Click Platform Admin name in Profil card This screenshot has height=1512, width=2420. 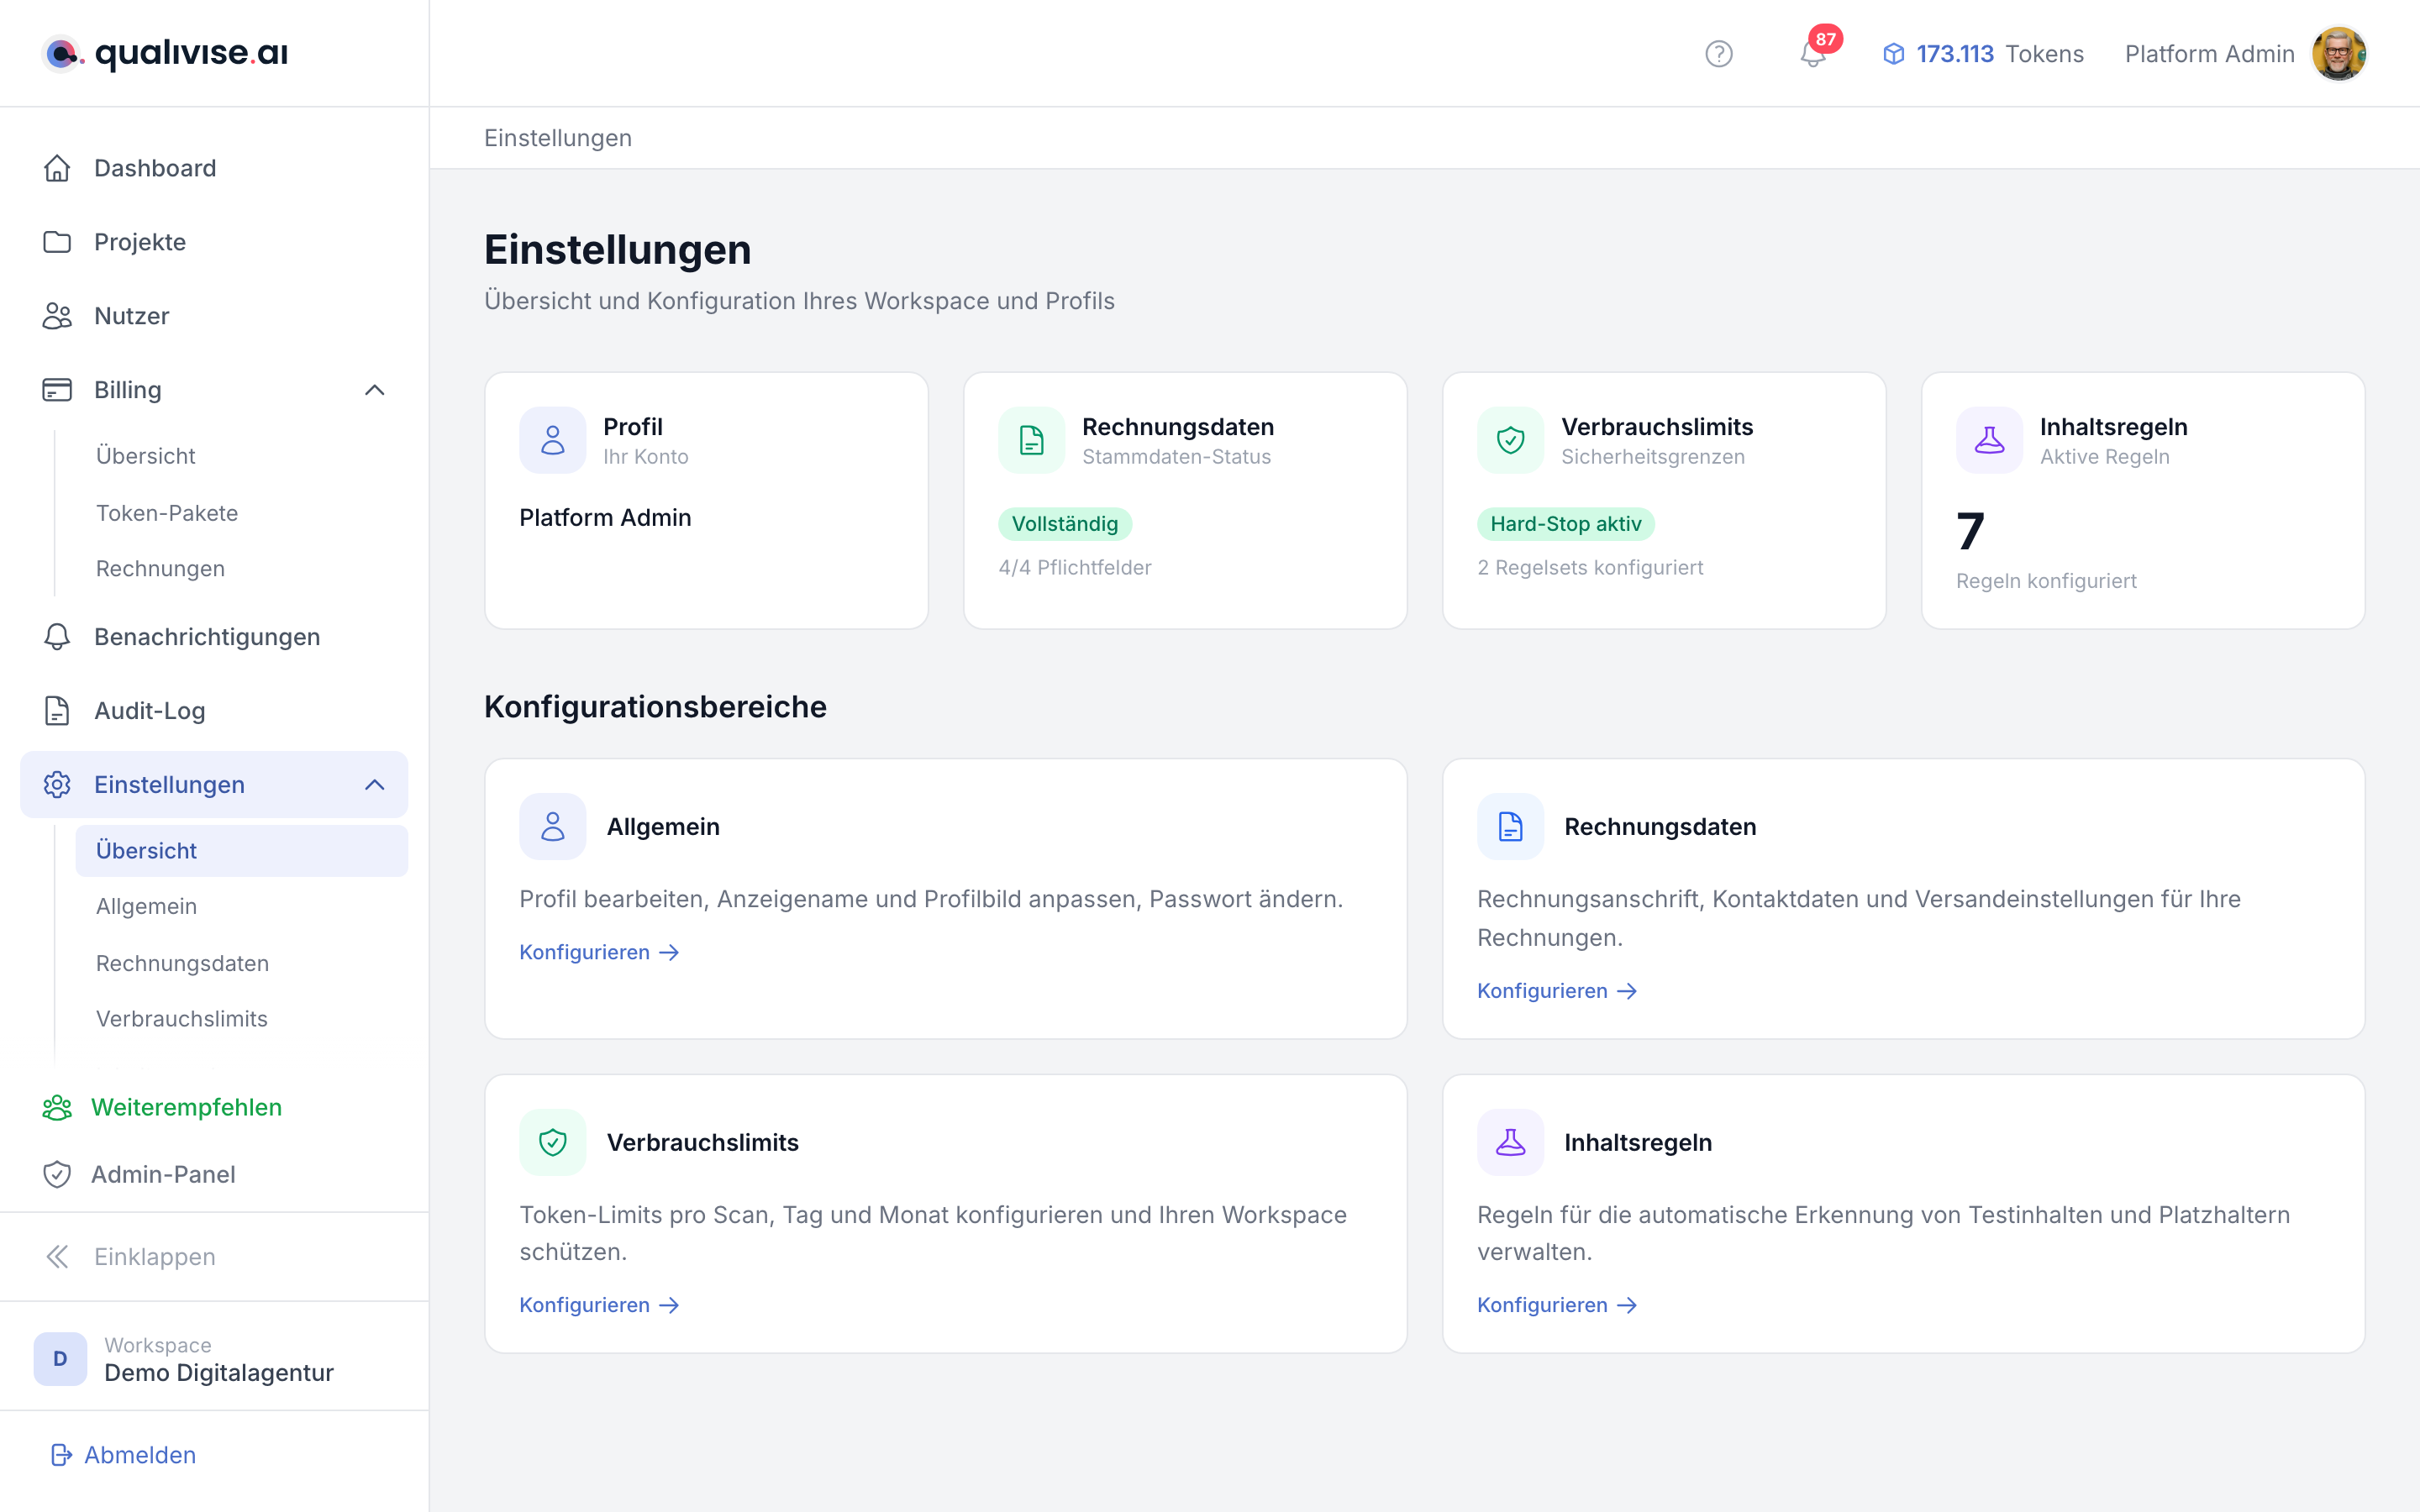[x=605, y=518]
